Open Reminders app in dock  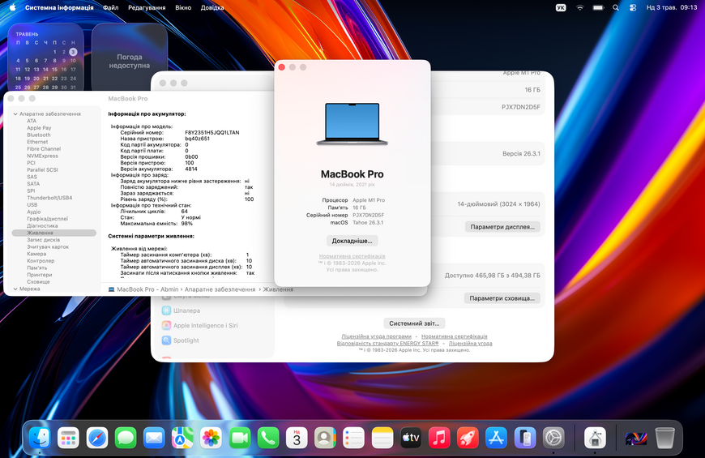[354, 438]
